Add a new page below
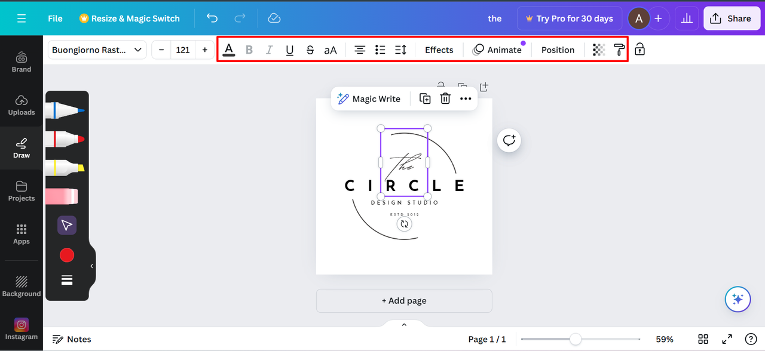Image resolution: width=765 pixels, height=351 pixels. coord(404,301)
